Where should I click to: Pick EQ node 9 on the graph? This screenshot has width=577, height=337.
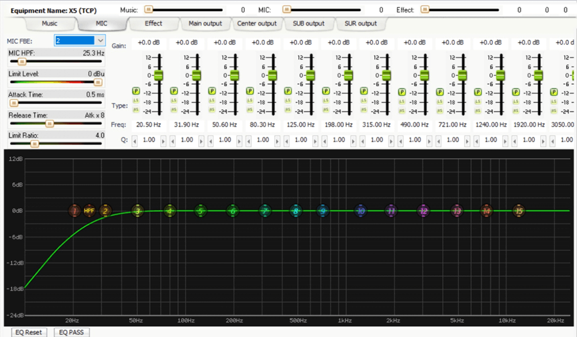click(x=323, y=211)
